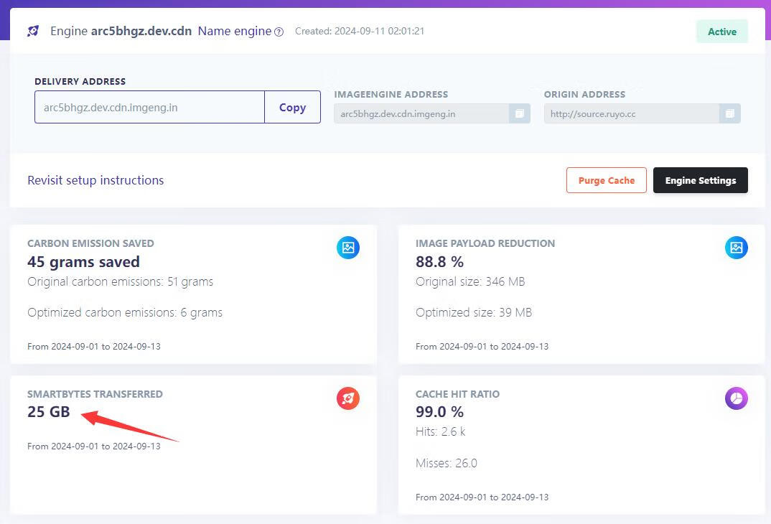Click the 99.0 % cache hit ratio value
Screen dimensions: 771x524
point(439,412)
